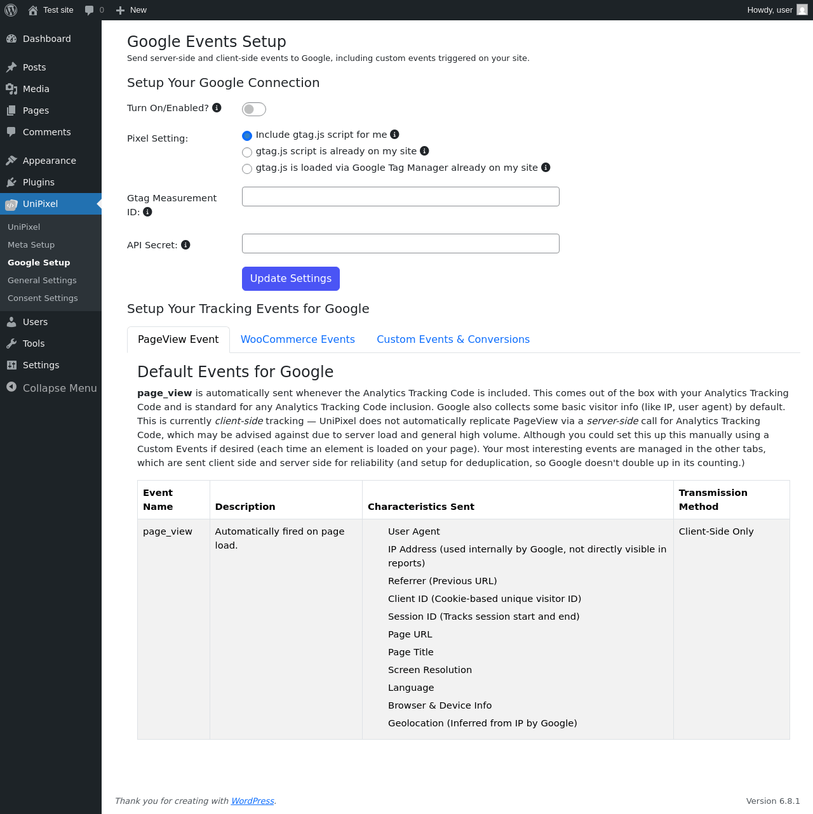813x814 pixels.
Task: Click Geolocation (Inferred from IP) entry
Action: (x=483, y=723)
